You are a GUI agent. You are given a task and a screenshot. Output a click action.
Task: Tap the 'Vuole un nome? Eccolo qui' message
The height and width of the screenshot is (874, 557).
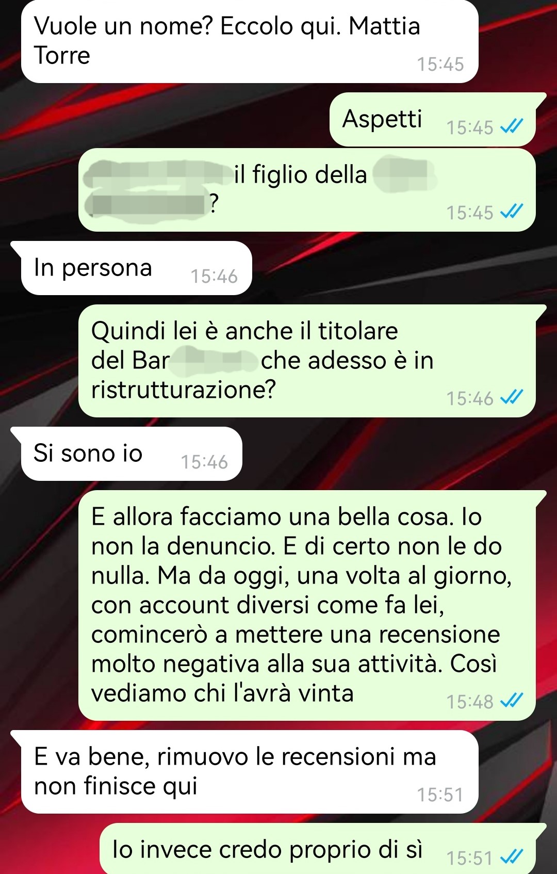[250, 41]
